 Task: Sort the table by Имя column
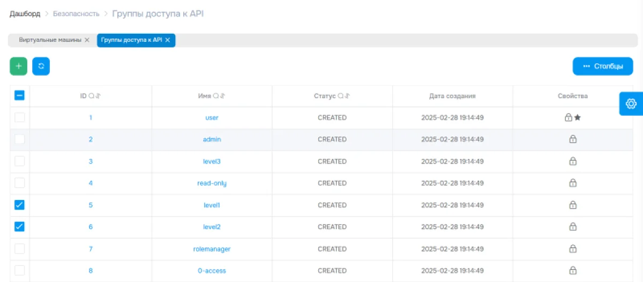point(222,96)
